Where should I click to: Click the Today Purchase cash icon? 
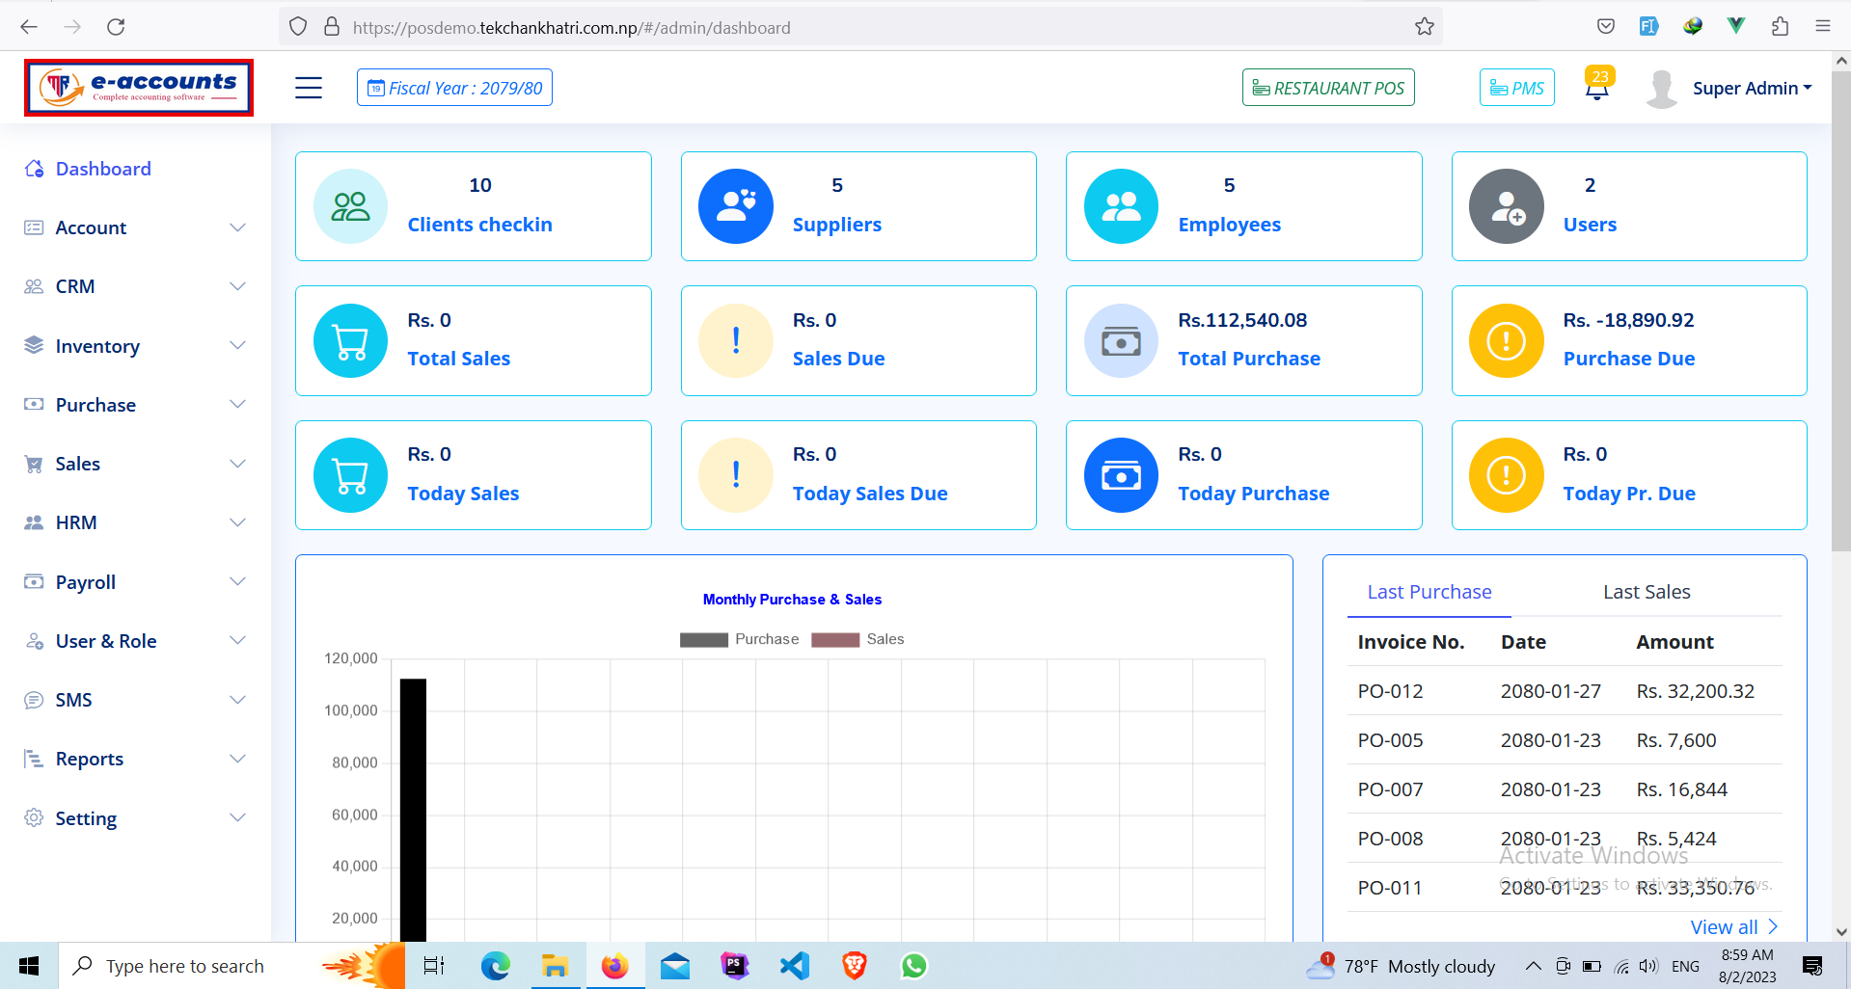1121,475
